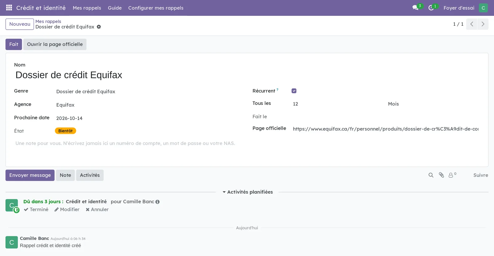Image resolution: width=494 pixels, height=256 pixels.
Task: Click Annuler on the planned activity
Action: pyautogui.click(x=97, y=209)
